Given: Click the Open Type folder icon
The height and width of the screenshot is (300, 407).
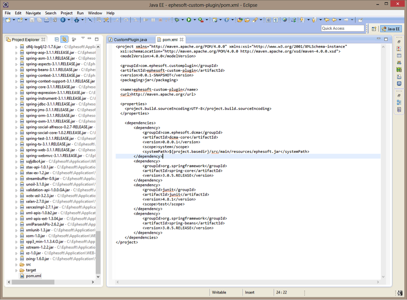Looking at the screenshot, I should point(240,20).
